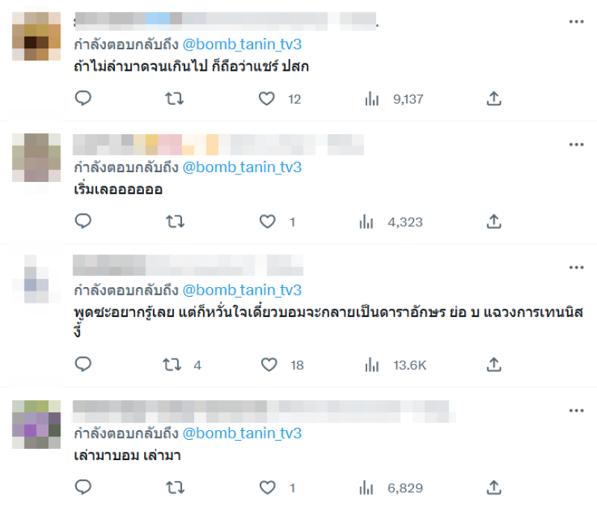Like the tweet with 18 likes

(269, 365)
